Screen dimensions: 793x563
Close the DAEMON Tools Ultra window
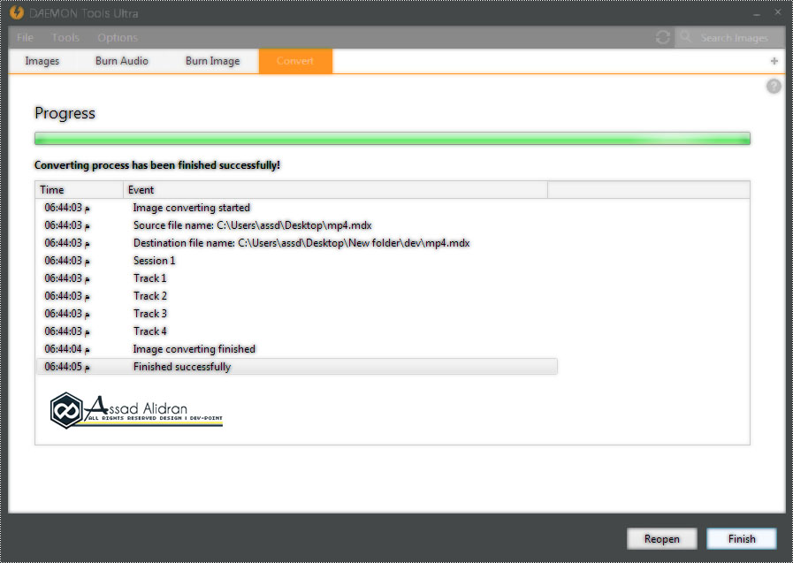[x=778, y=12]
